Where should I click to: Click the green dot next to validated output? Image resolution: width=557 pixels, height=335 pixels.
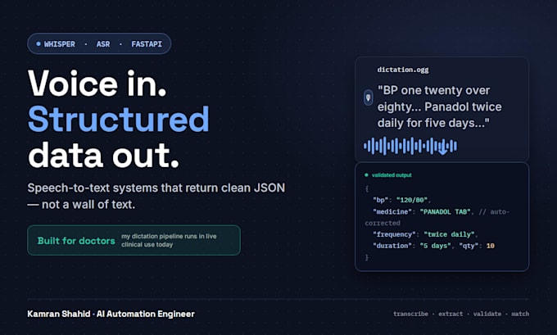[366, 174]
